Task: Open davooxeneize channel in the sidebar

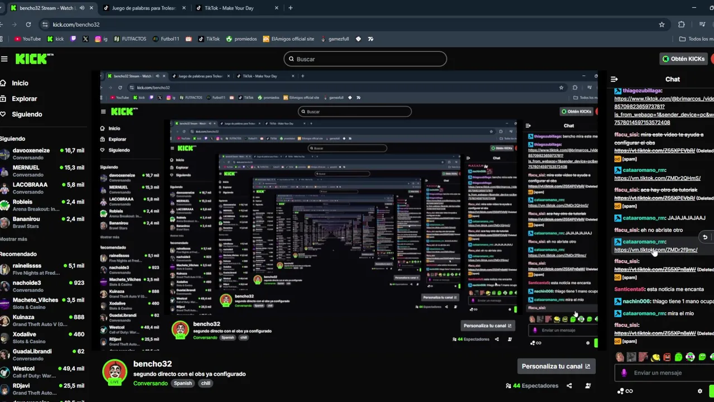Action: [x=42, y=154]
